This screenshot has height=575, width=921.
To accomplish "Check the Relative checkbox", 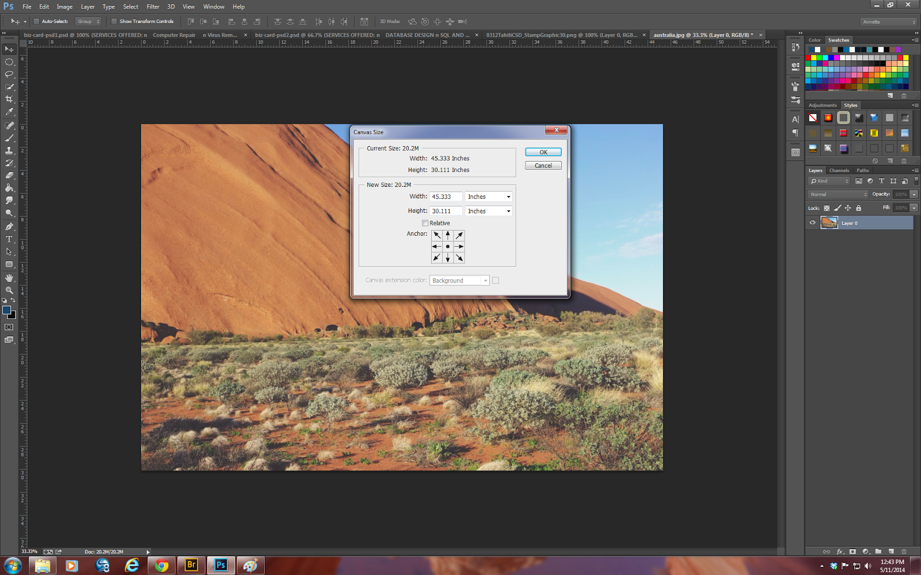I will (425, 223).
